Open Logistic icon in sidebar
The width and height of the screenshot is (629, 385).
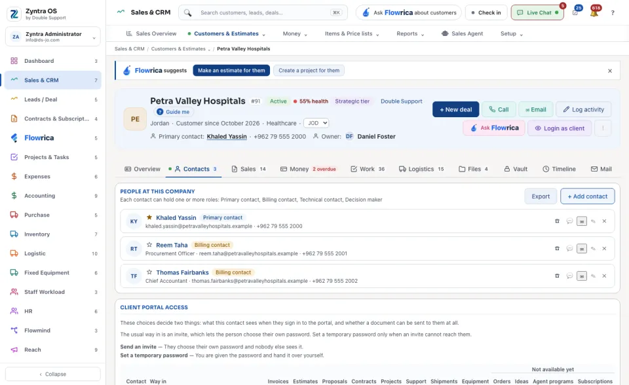[14, 253]
